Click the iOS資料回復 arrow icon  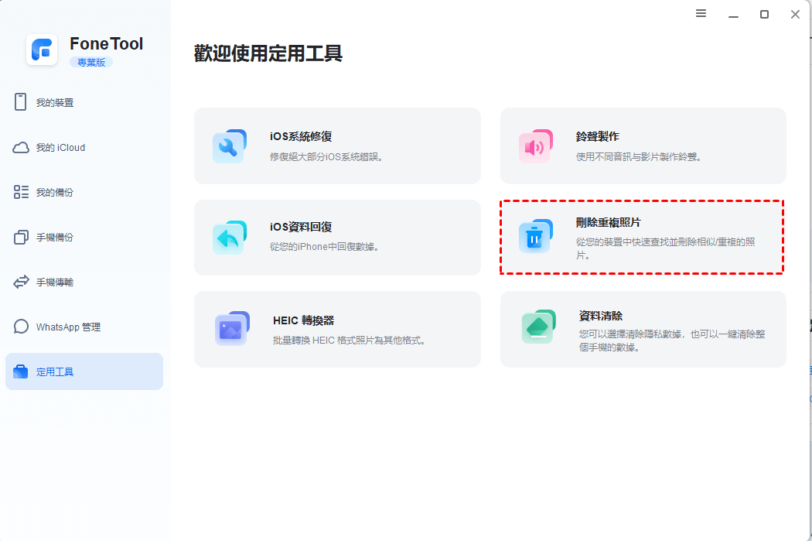click(x=229, y=238)
